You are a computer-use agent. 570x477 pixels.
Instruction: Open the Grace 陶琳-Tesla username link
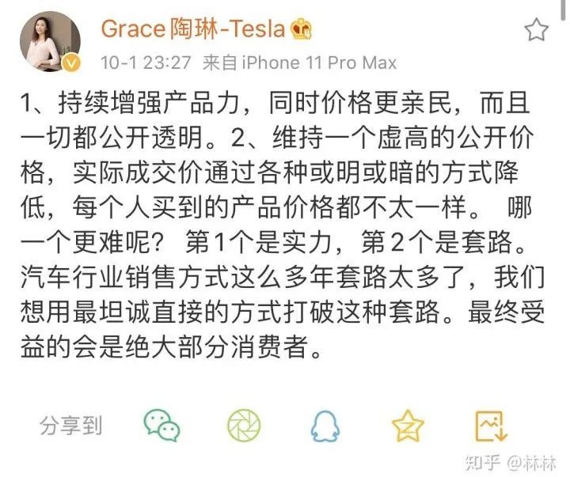pyautogui.click(x=192, y=29)
